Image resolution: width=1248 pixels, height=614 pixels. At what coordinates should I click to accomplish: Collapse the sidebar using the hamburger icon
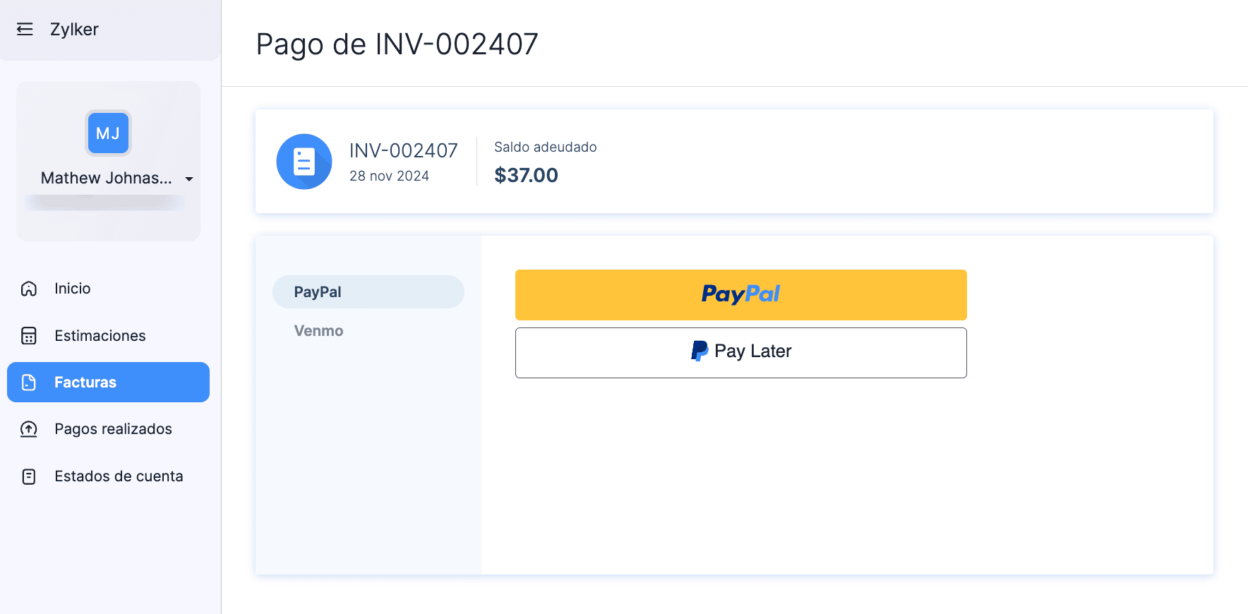tap(25, 29)
